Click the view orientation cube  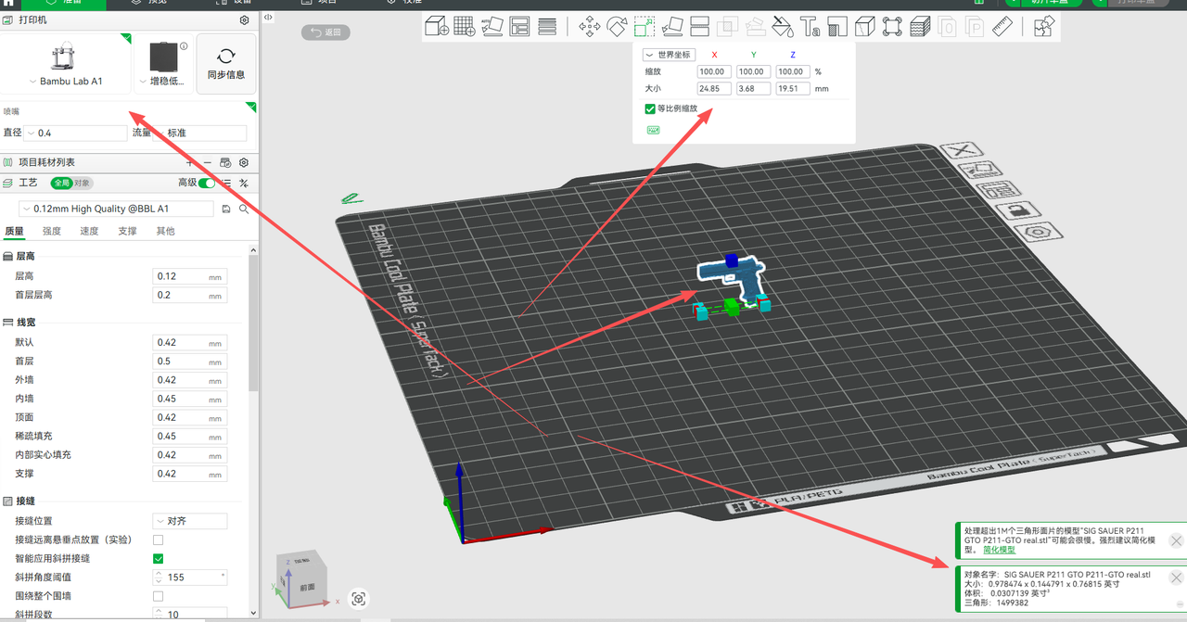point(302,580)
